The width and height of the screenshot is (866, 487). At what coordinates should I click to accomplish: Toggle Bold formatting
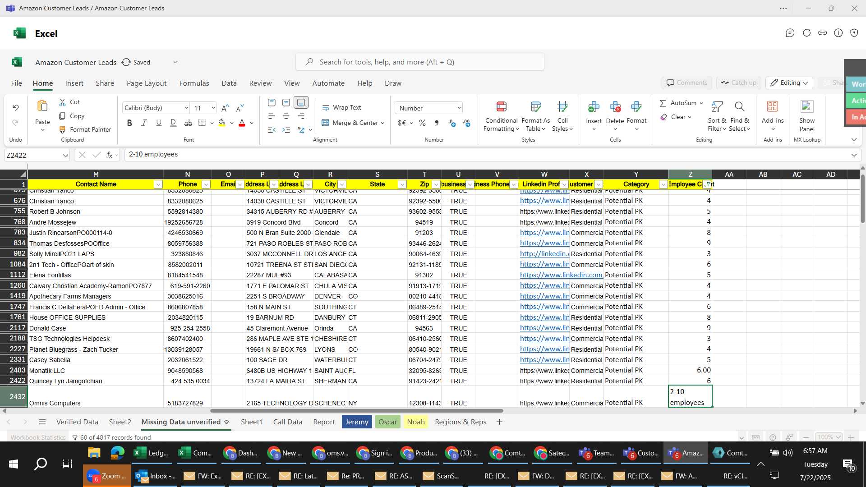[x=129, y=123]
